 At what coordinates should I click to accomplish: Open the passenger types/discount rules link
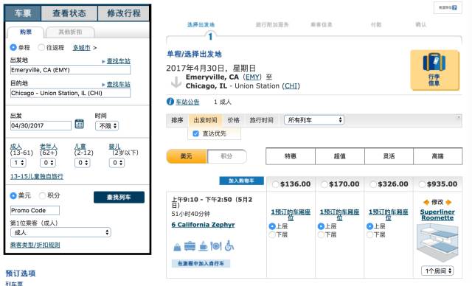click(x=35, y=245)
